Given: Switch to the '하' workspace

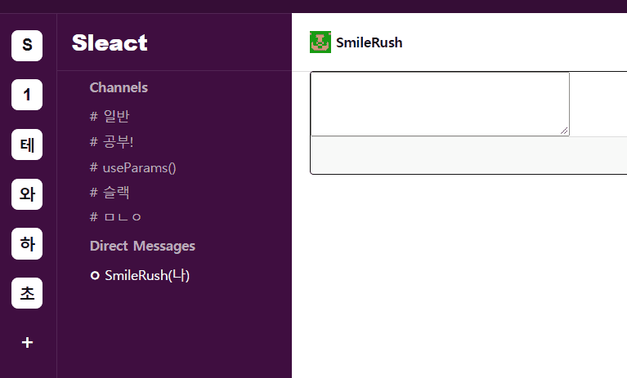Looking at the screenshot, I should (x=27, y=243).
